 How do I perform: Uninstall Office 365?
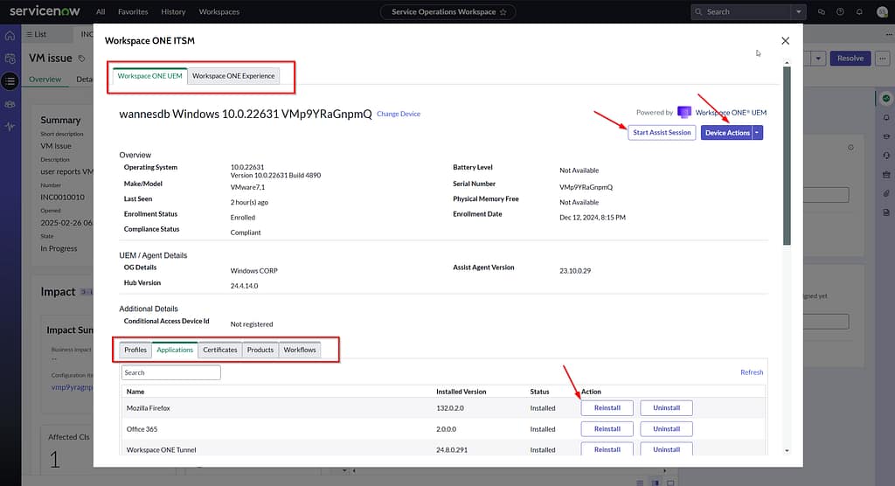click(x=666, y=429)
